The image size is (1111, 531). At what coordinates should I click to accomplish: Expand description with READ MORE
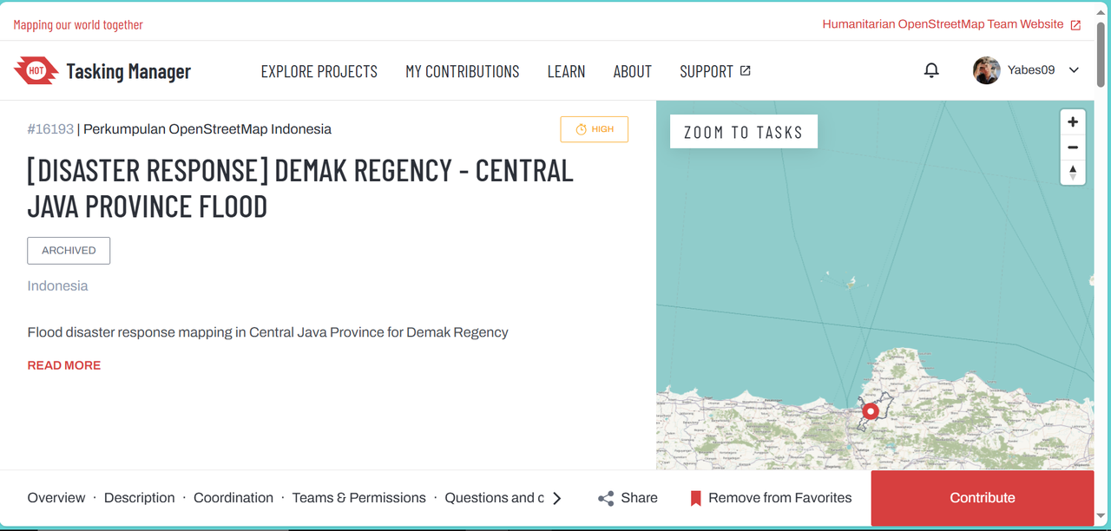pyautogui.click(x=64, y=365)
